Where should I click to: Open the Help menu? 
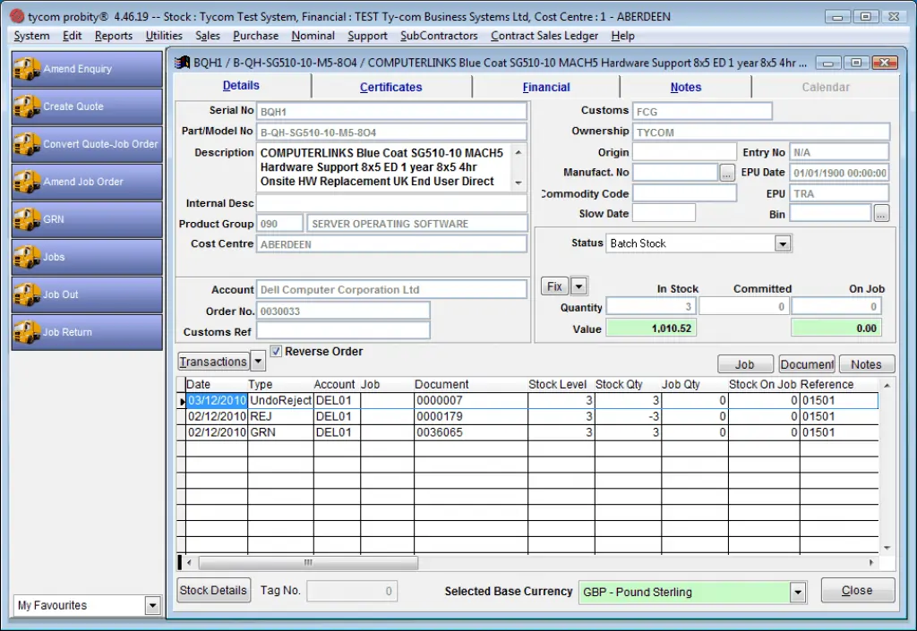(623, 36)
